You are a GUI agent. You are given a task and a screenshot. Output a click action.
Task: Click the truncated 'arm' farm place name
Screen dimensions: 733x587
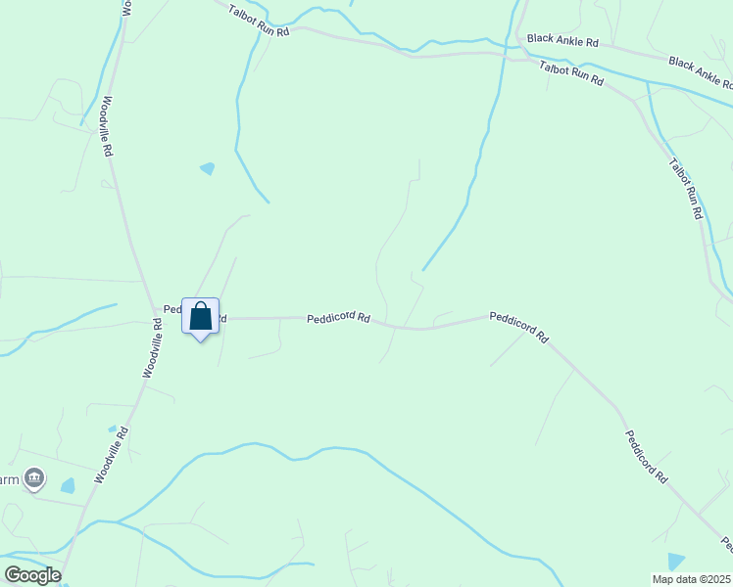[10, 479]
